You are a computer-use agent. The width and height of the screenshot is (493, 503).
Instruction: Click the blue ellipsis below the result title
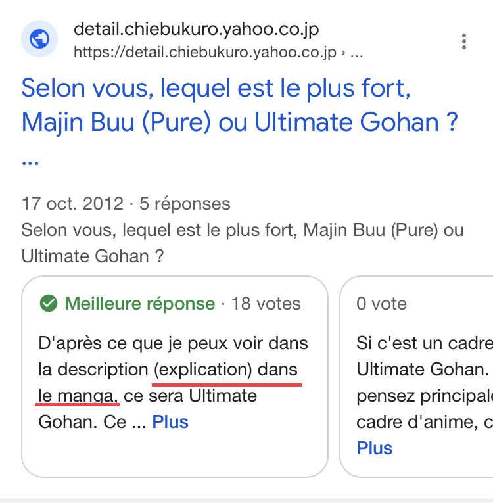tap(30, 160)
